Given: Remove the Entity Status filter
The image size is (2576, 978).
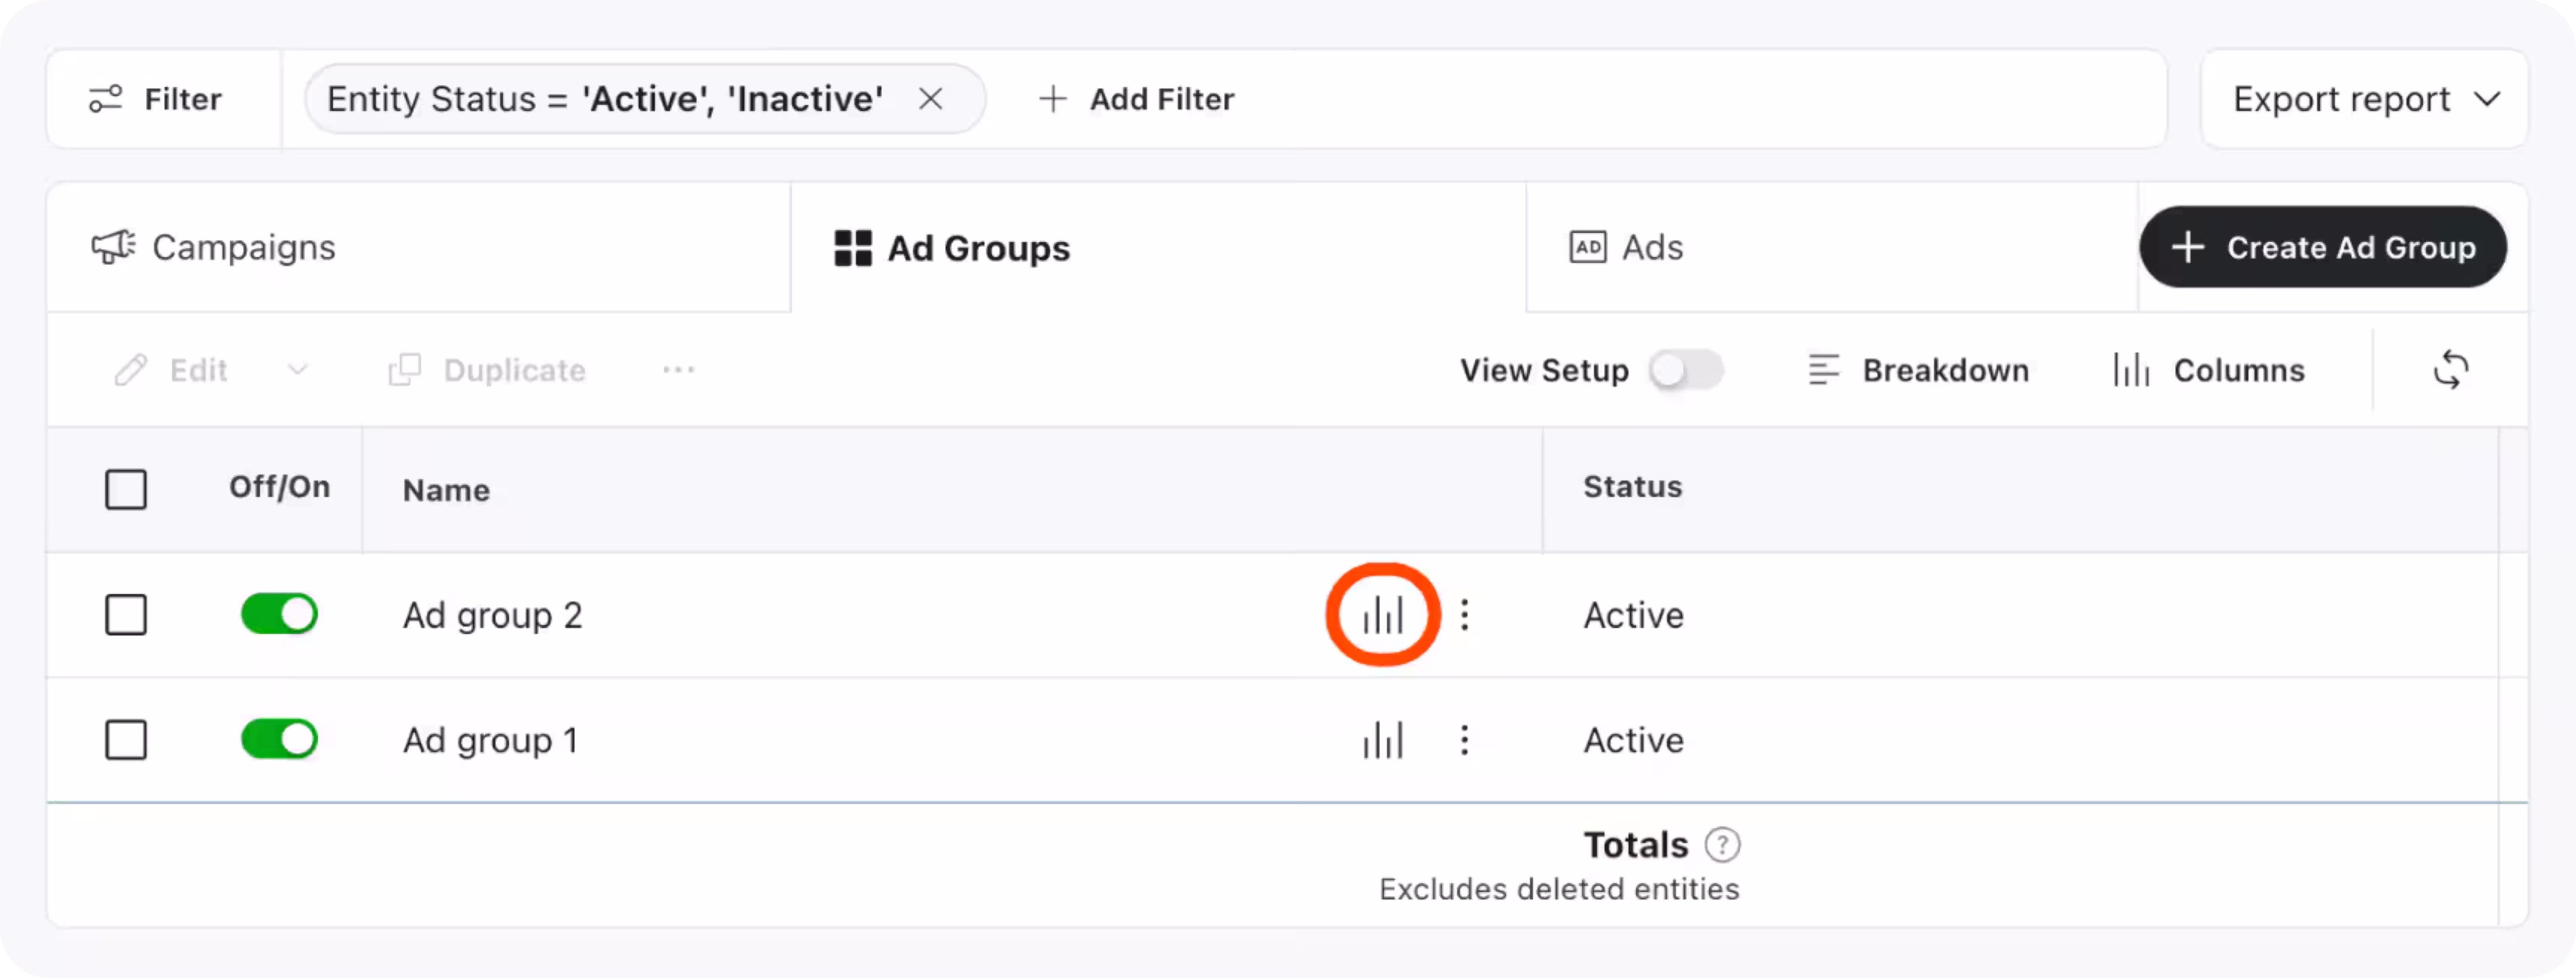Looking at the screenshot, I should click(x=930, y=99).
